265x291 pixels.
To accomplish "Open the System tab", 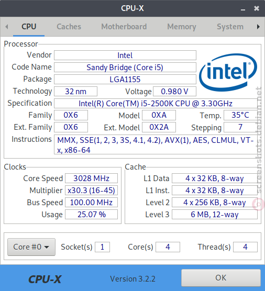I will click(x=230, y=27).
